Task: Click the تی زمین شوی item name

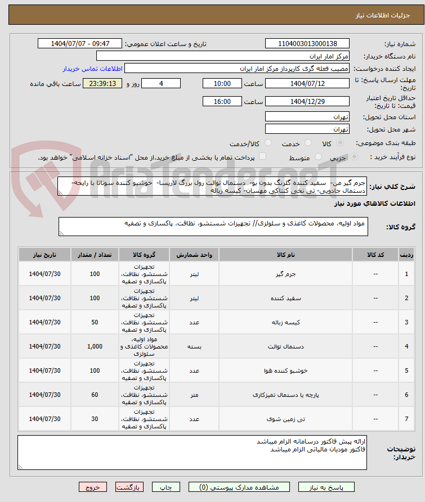Action: (x=285, y=419)
